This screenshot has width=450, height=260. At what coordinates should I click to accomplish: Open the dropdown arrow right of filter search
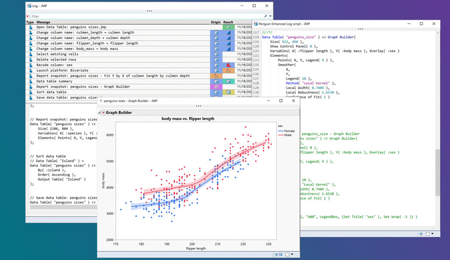point(270,16)
